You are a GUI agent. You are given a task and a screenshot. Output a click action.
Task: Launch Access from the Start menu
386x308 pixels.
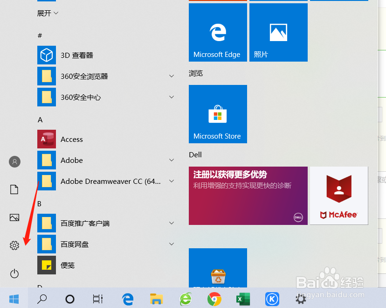pos(72,139)
